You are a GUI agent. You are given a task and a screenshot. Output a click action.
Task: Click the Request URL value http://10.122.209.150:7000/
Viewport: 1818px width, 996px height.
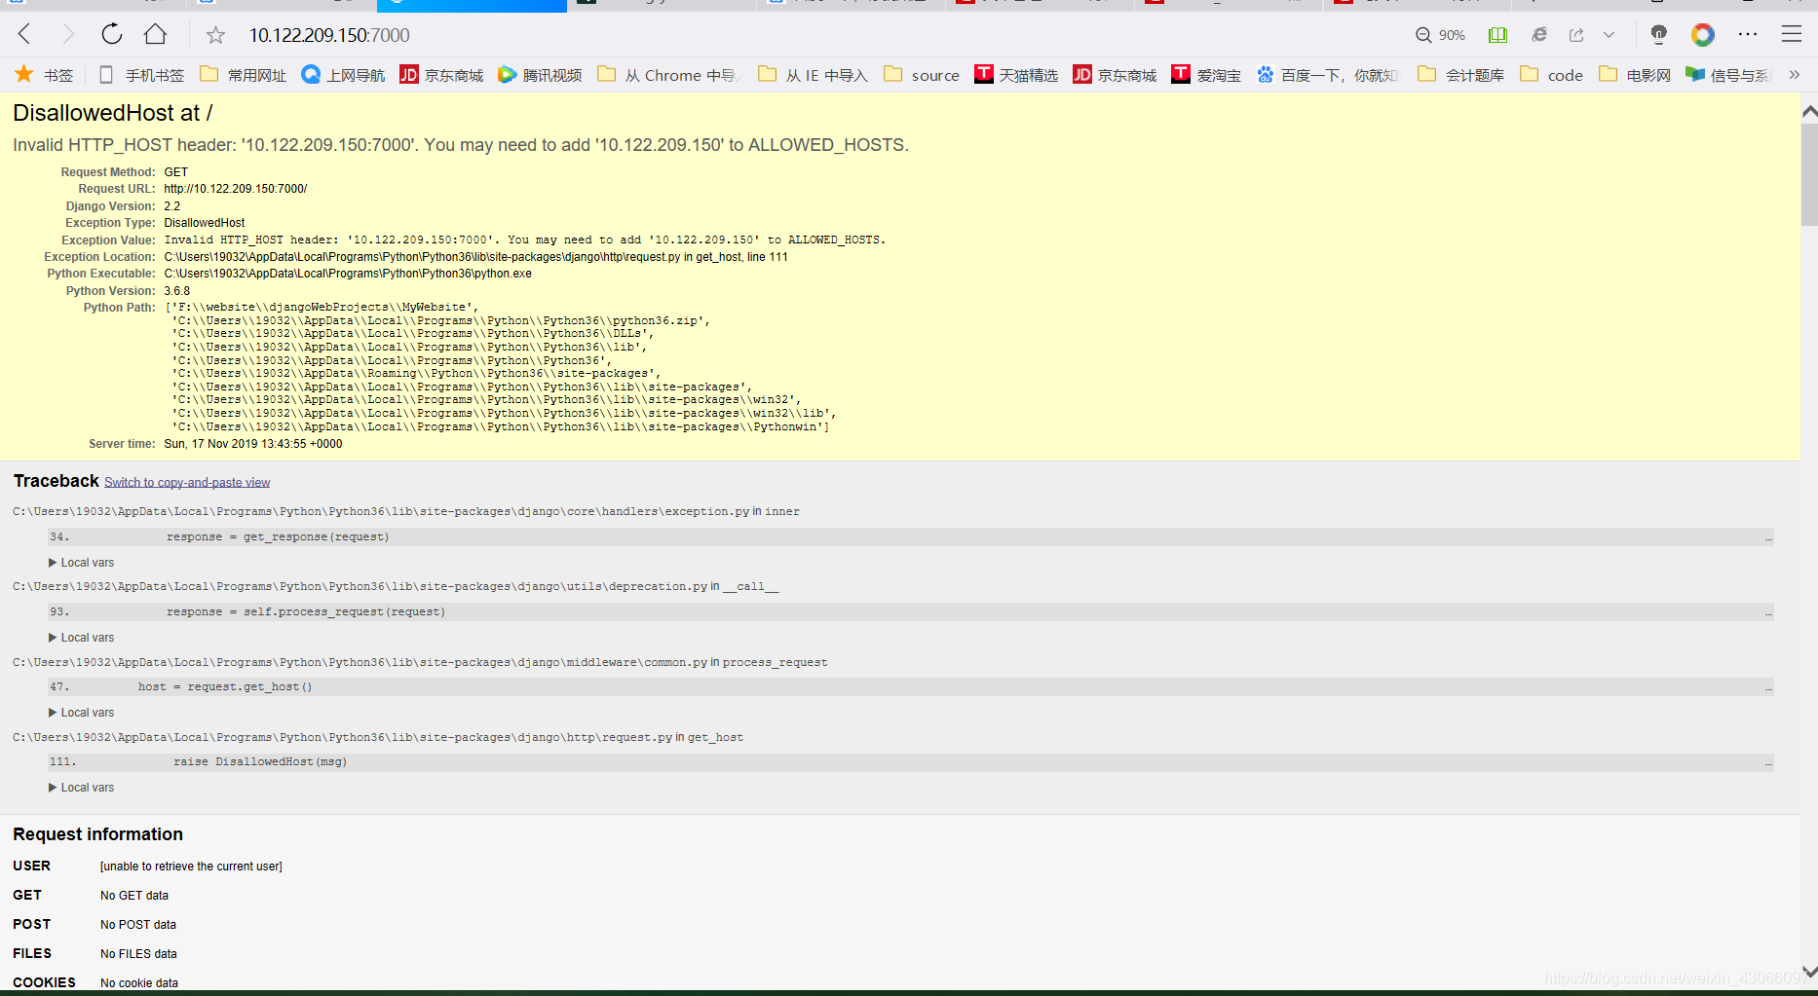click(x=236, y=189)
